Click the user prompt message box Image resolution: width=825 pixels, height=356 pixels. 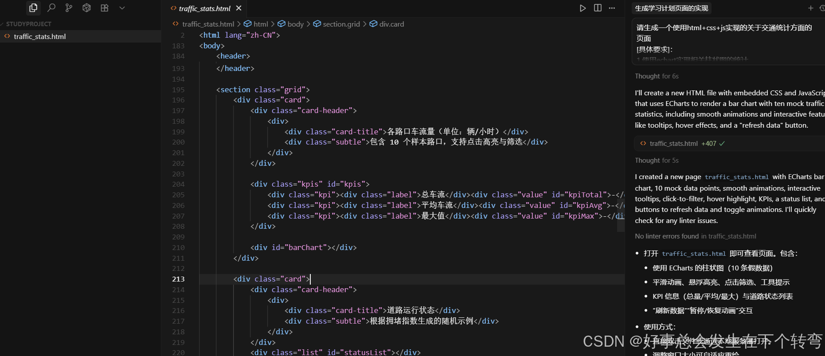tap(728, 42)
